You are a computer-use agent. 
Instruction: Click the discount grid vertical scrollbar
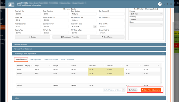161,75
